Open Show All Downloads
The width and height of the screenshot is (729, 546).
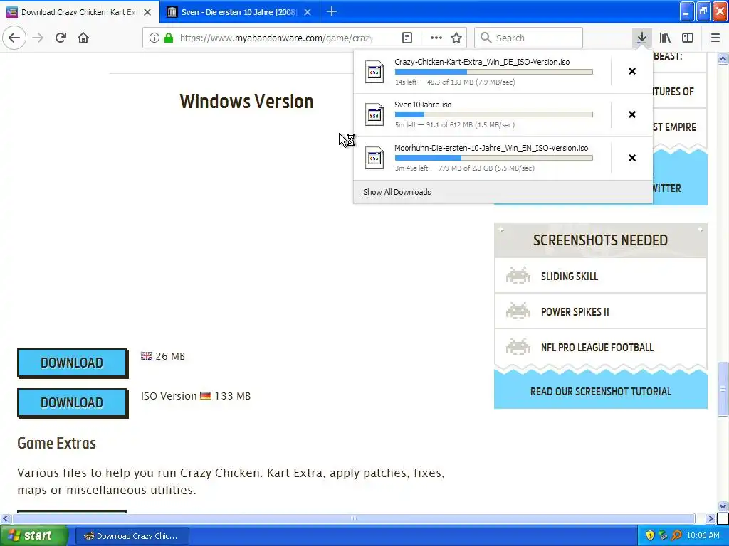coord(397,192)
